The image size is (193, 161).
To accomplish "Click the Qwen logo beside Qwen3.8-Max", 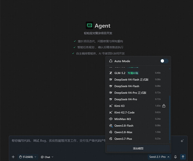I will tap(111, 132).
